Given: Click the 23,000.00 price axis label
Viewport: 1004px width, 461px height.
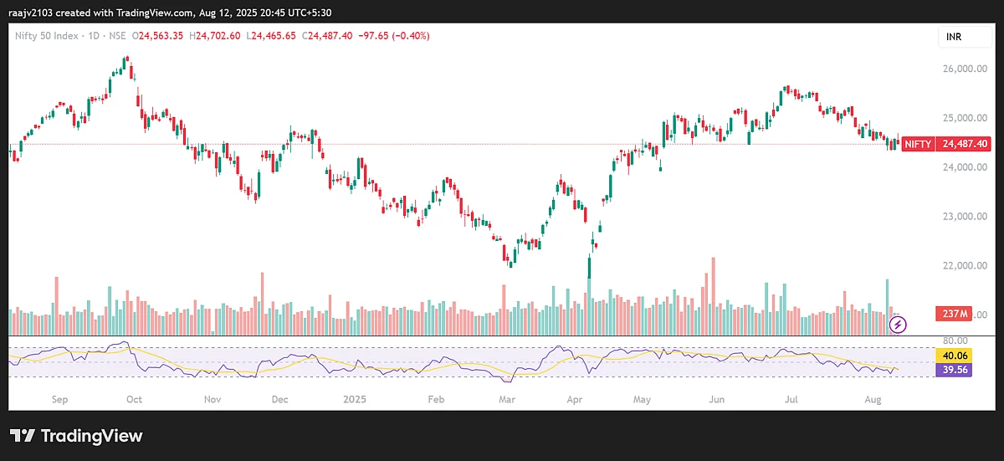Looking at the screenshot, I should point(964,217).
